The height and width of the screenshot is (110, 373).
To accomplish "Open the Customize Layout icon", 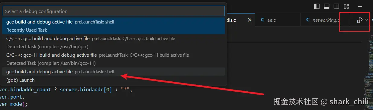I will pyautogui.click(x=346, y=6).
